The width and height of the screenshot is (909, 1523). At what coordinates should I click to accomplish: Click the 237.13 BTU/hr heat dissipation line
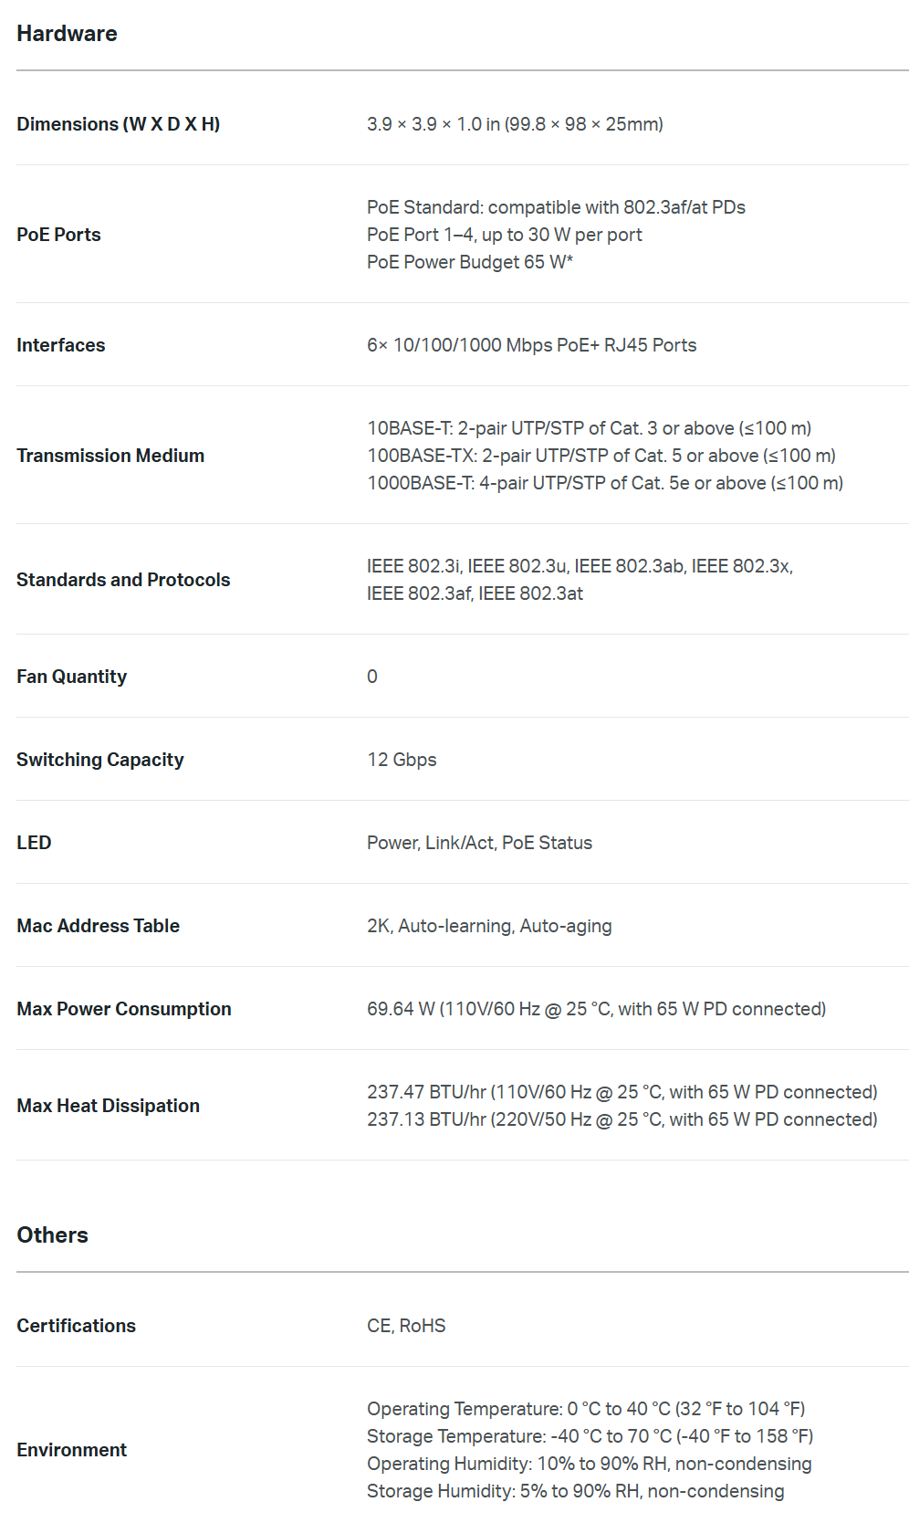tap(622, 1119)
